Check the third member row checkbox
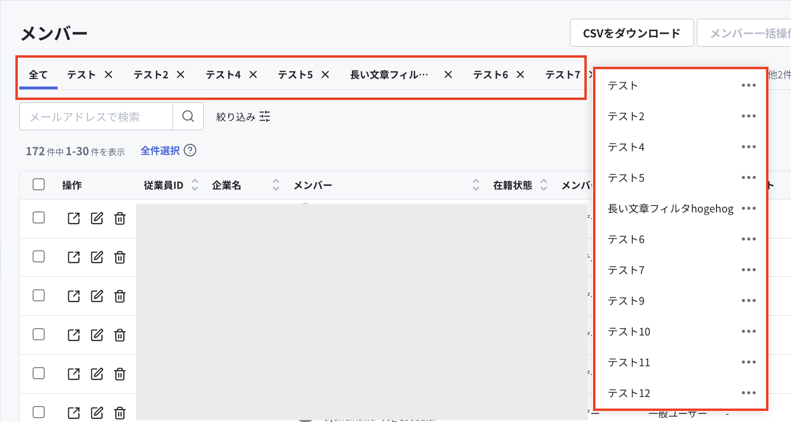Viewport: 791px width, 422px height. tap(38, 296)
